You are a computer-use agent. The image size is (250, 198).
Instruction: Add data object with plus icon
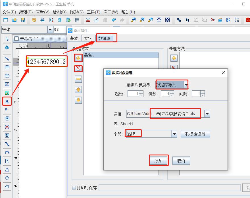pyautogui.click(x=78, y=58)
